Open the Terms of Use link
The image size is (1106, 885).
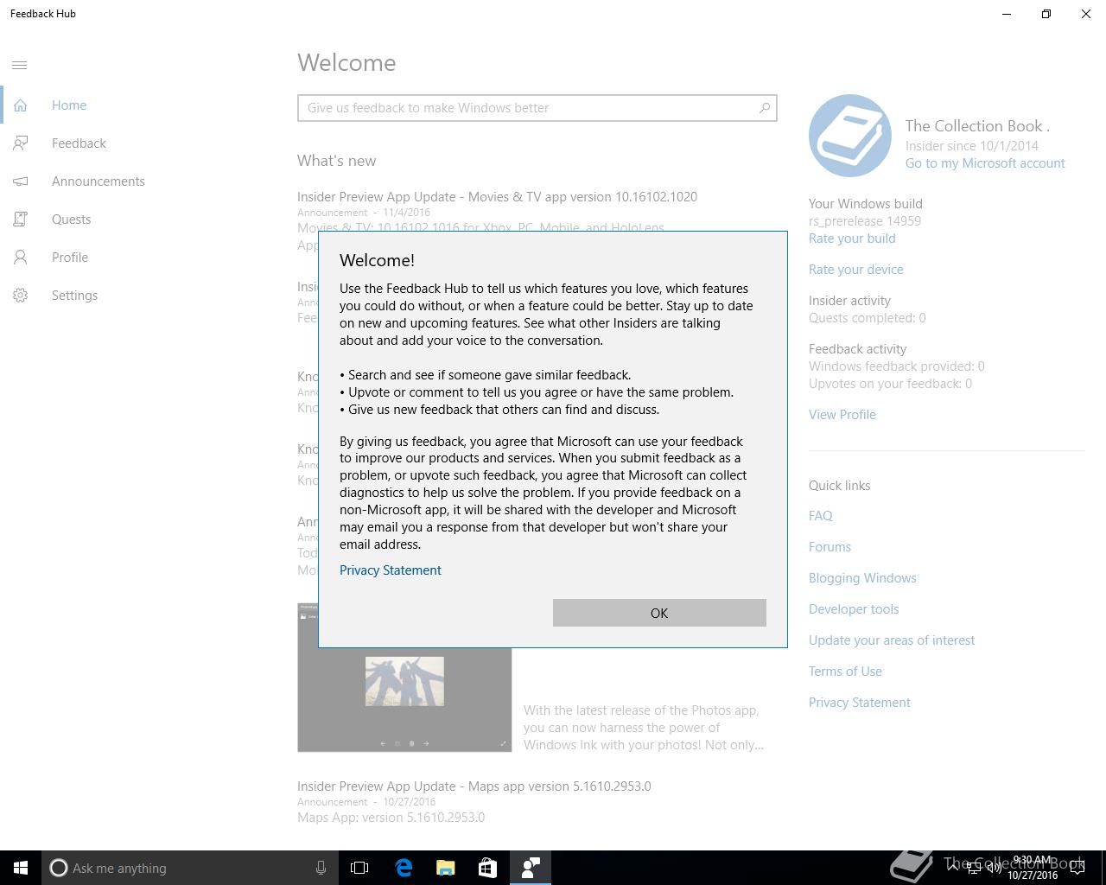coord(845,672)
